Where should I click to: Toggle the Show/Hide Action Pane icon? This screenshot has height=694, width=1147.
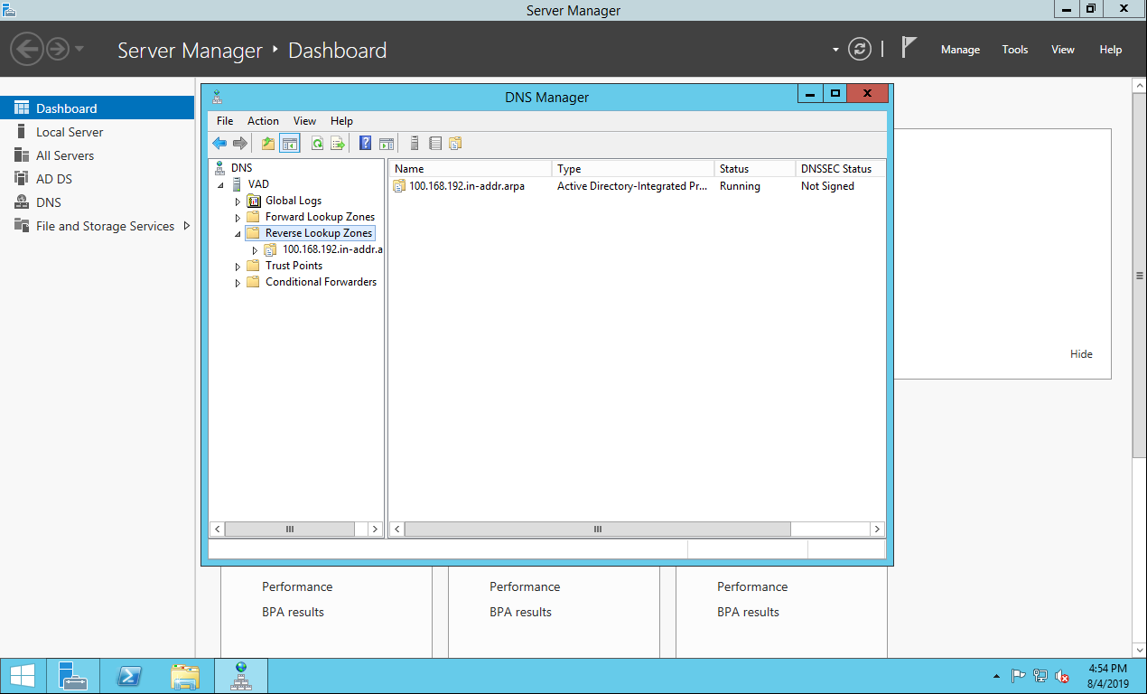387,143
